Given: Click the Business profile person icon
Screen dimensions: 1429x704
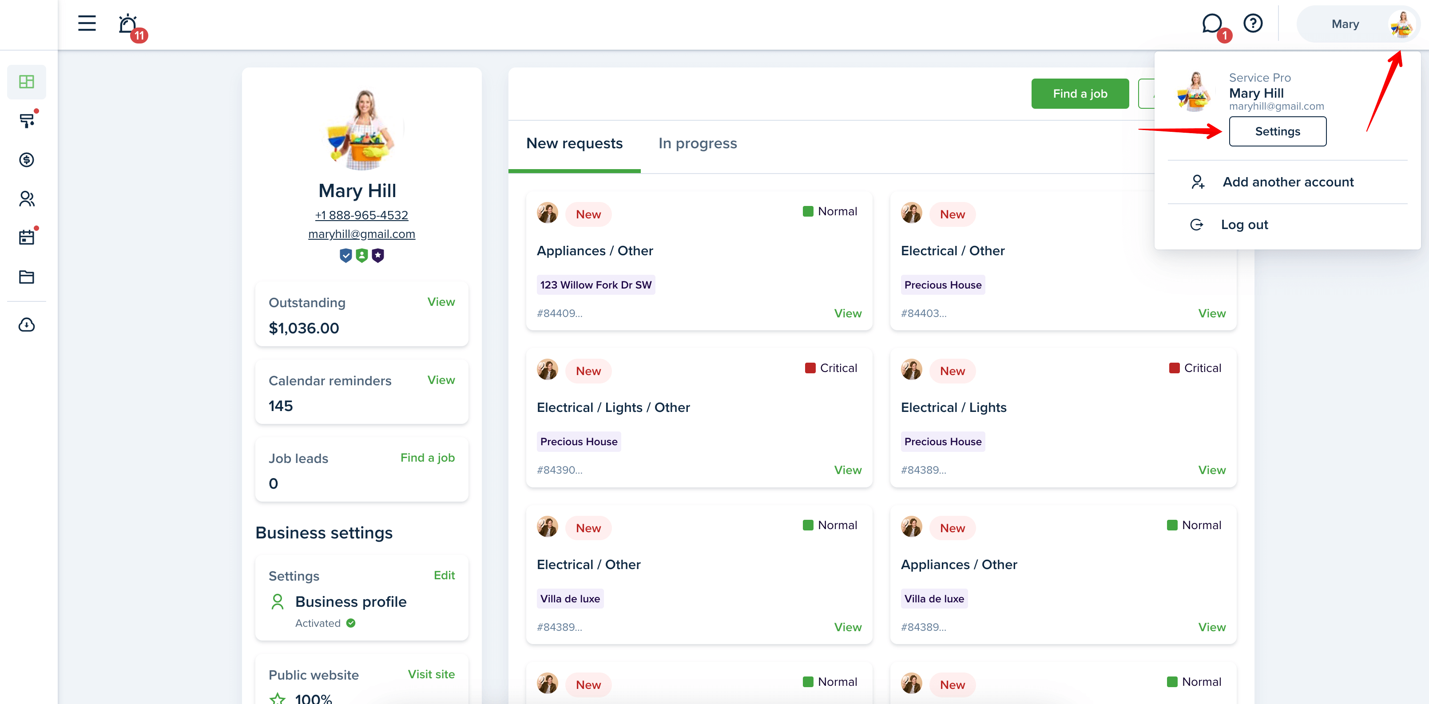Looking at the screenshot, I should 278,601.
